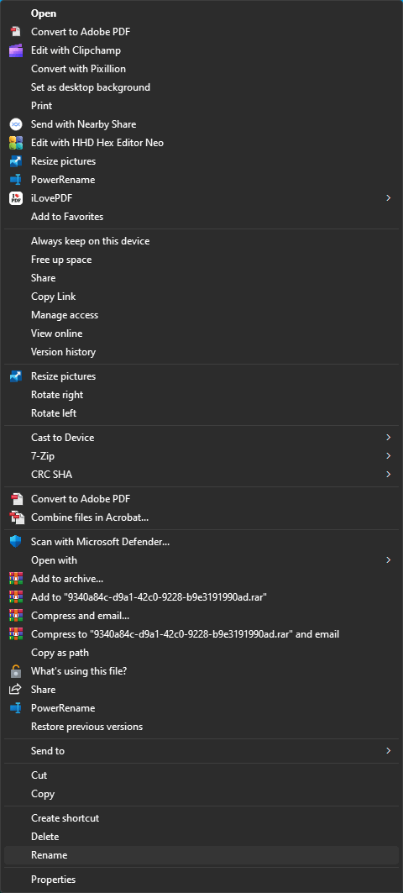
Task: Click the Clipchamp icon
Action: tap(16, 50)
